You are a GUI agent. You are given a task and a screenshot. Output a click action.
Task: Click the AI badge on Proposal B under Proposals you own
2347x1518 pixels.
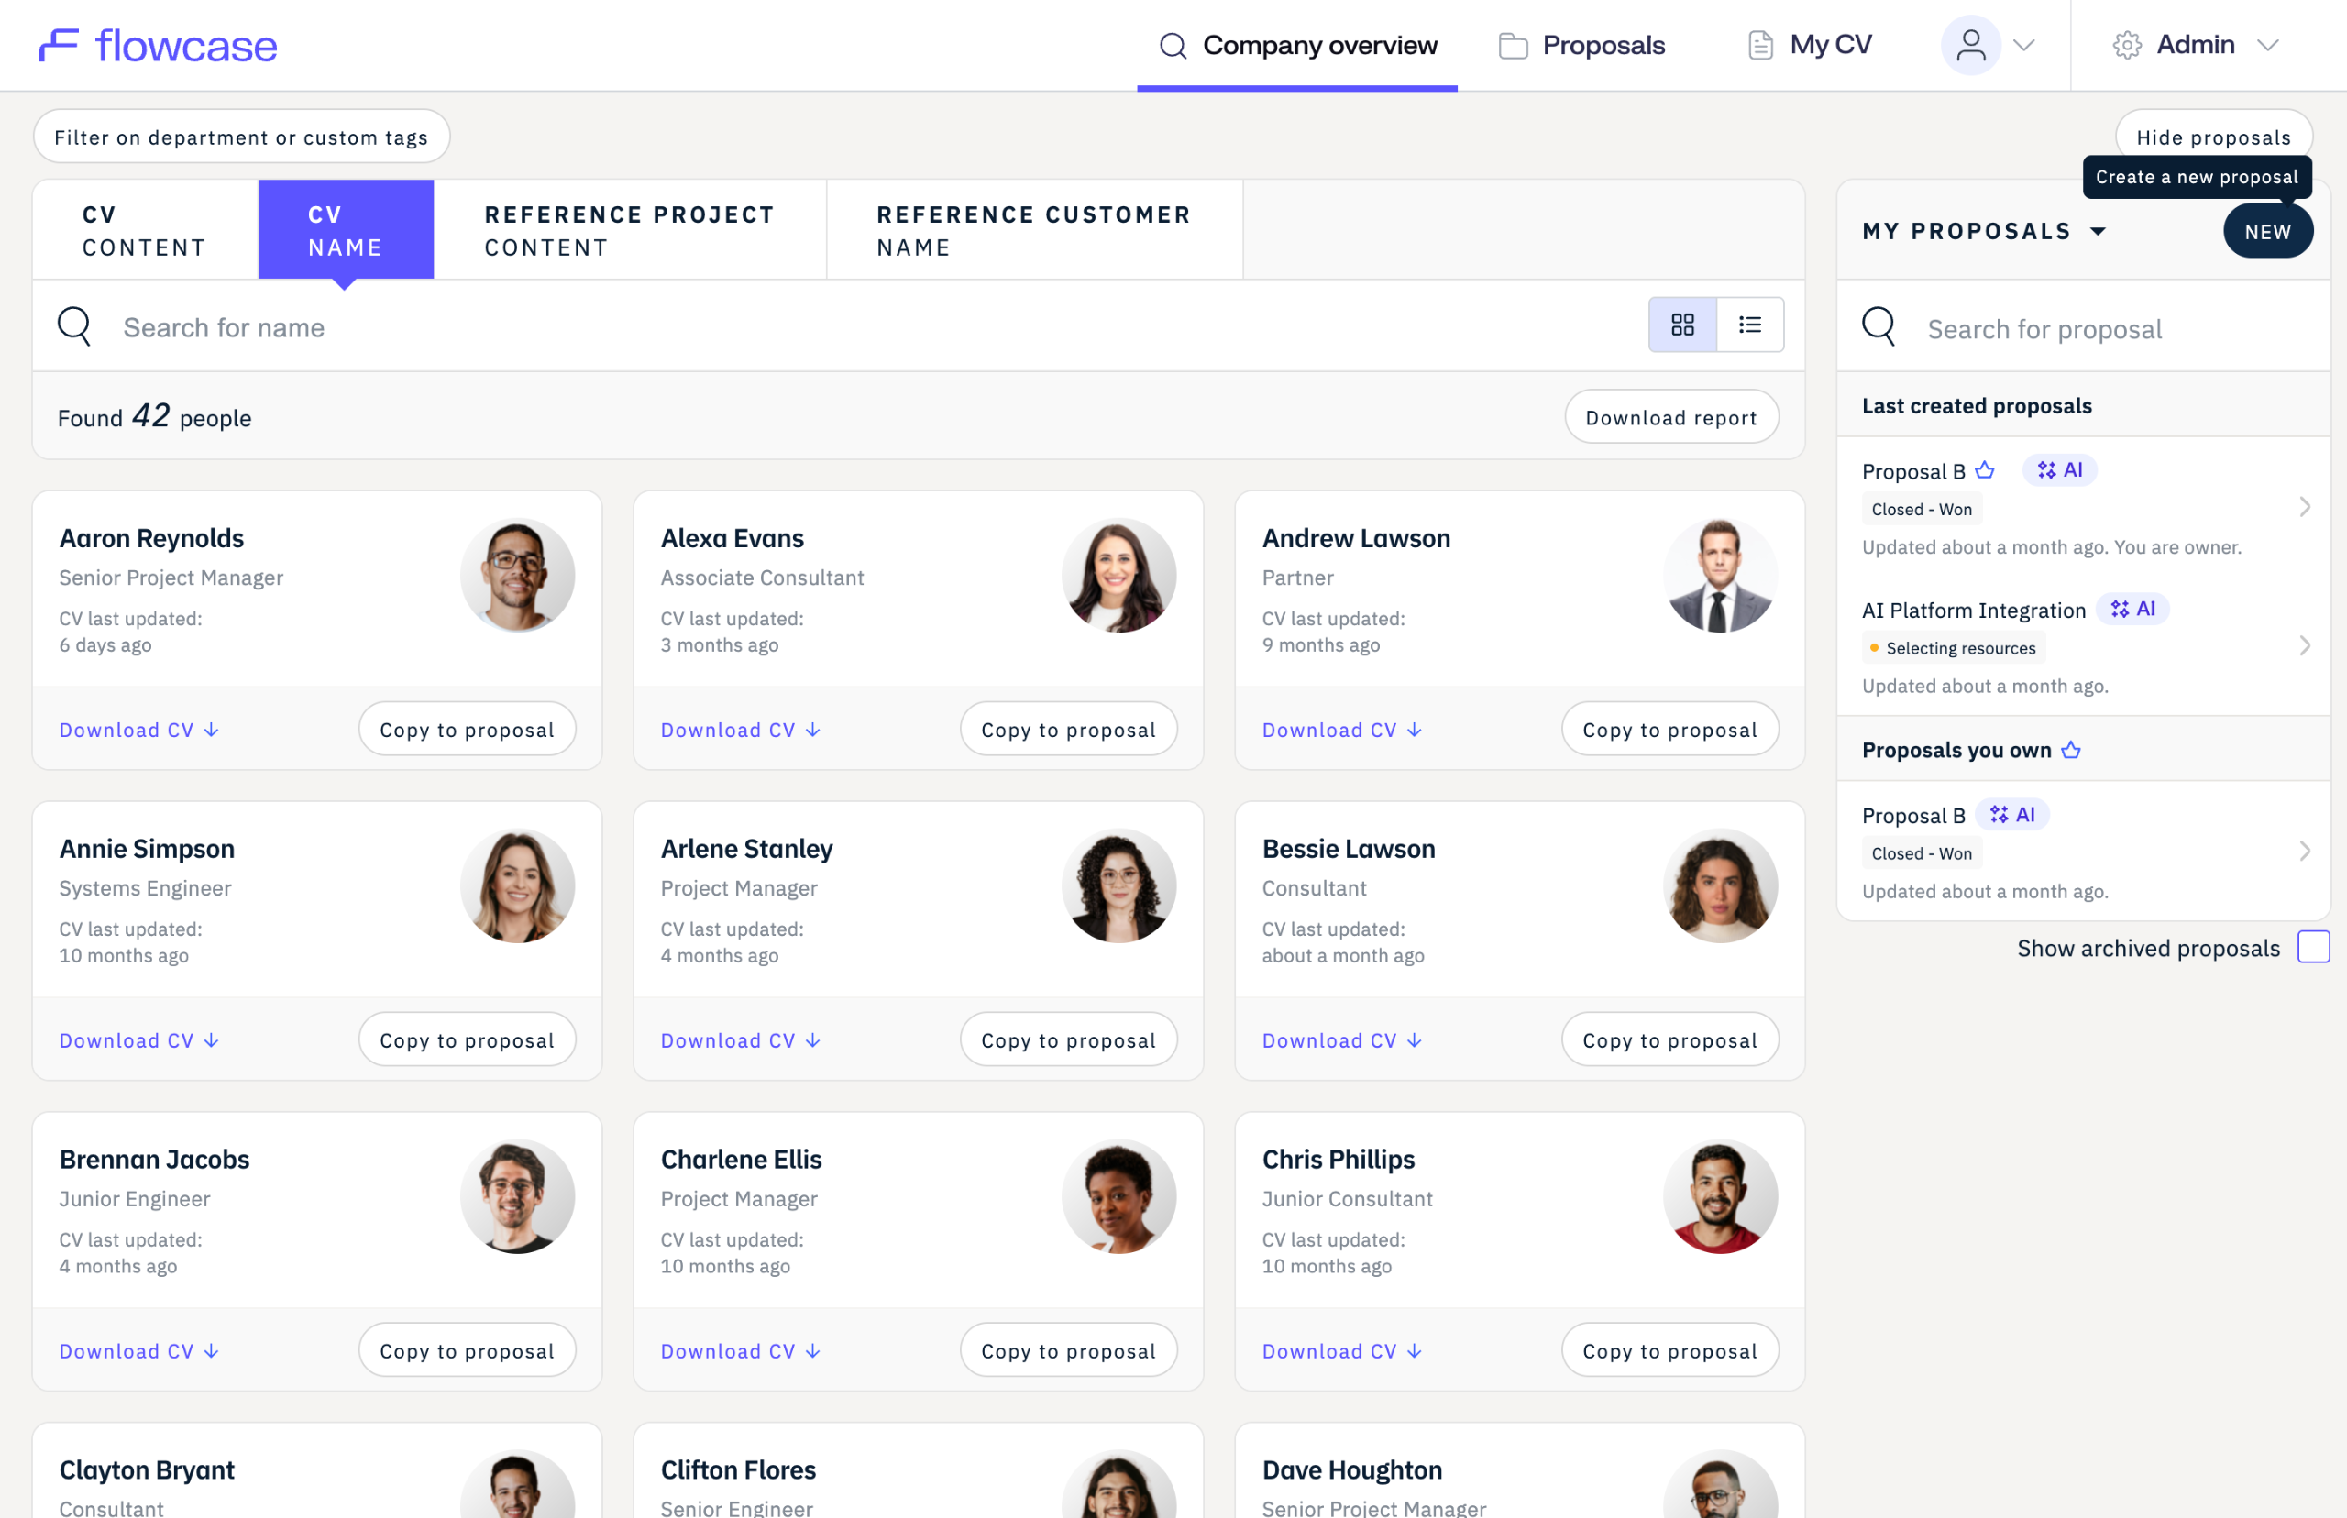(x=2013, y=815)
